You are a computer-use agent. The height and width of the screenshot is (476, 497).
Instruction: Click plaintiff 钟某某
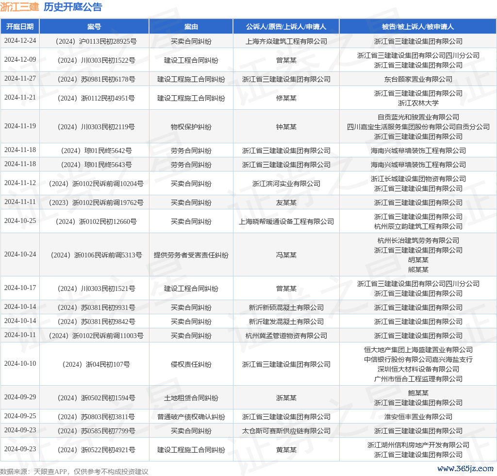pos(286,127)
